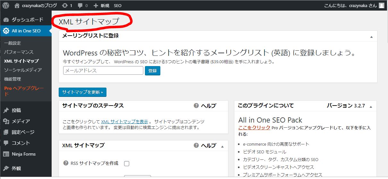Click the ダッシュボード gauge icon
This screenshot has height=179, width=388.
point(6,20)
